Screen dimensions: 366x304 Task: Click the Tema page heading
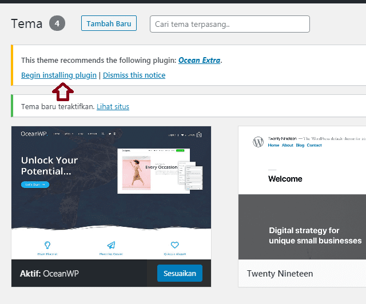pos(27,23)
